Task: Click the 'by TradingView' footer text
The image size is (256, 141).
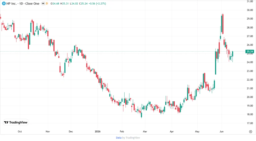Action: point(131,138)
